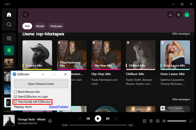Click the Gute-Laune-Mix title text
The height and width of the screenshot is (130, 196).
tap(172, 74)
